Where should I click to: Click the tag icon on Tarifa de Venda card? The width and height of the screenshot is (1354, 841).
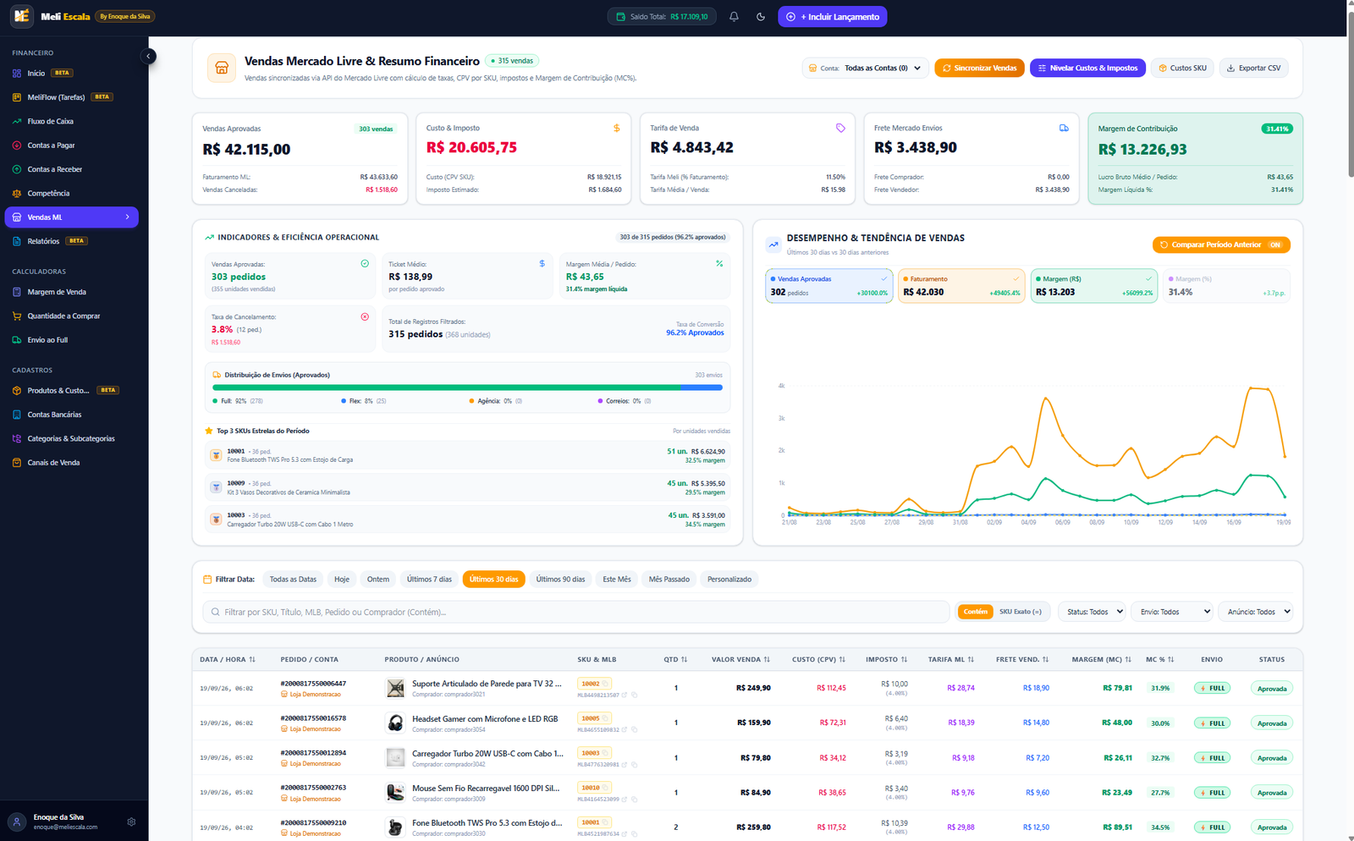click(840, 129)
